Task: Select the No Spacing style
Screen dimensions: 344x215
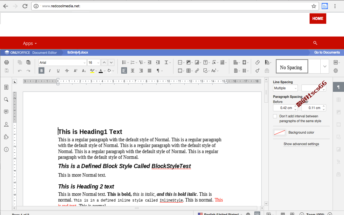Action: click(292, 66)
